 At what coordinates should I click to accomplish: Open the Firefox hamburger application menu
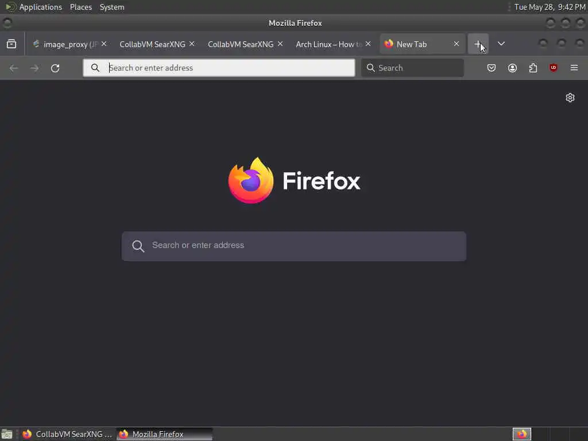[x=574, y=68]
